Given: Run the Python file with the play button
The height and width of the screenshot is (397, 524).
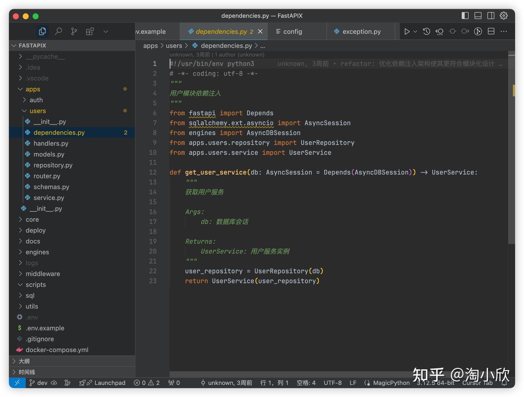Looking at the screenshot, I should (407, 31).
